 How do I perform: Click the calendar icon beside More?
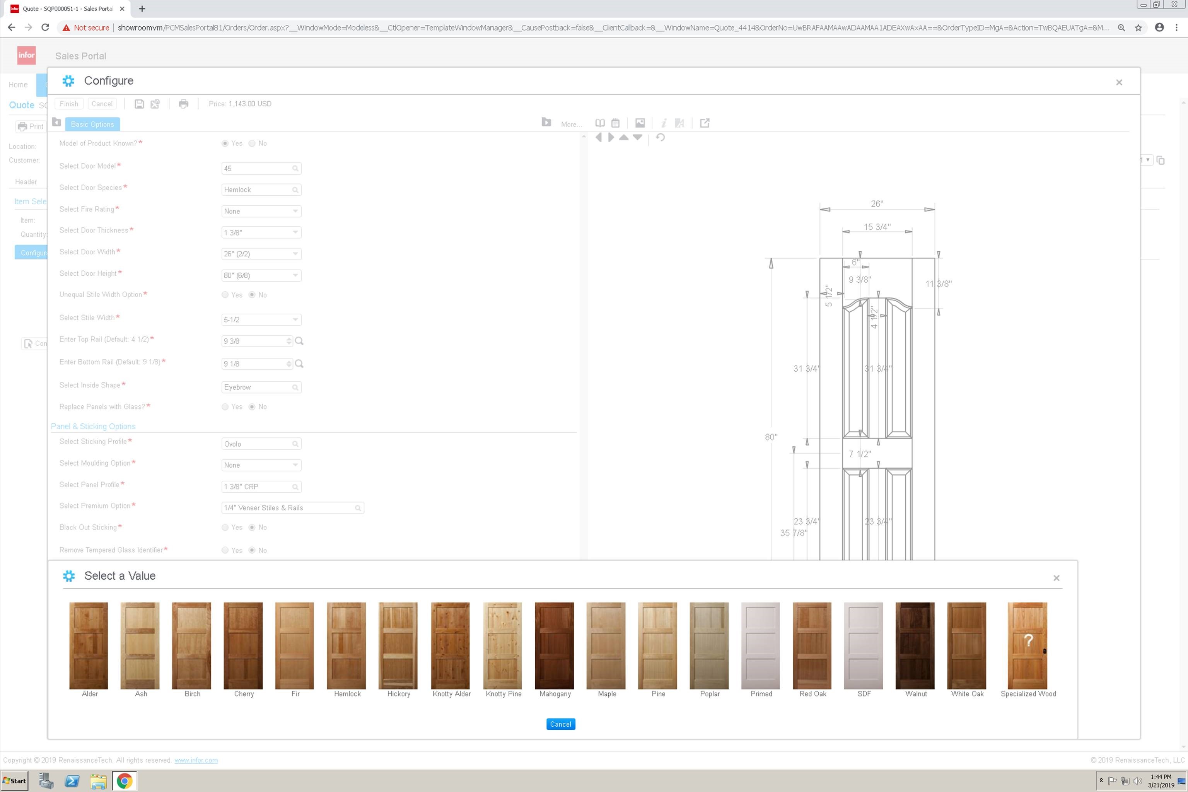pos(615,123)
